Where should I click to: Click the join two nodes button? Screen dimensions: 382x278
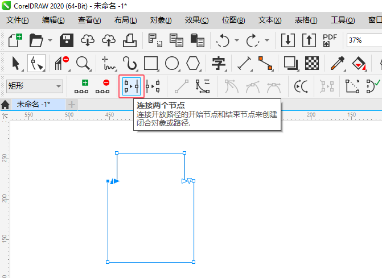[132, 86]
